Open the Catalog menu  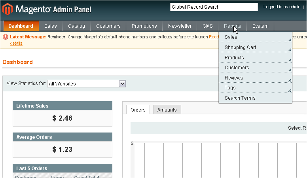(76, 26)
